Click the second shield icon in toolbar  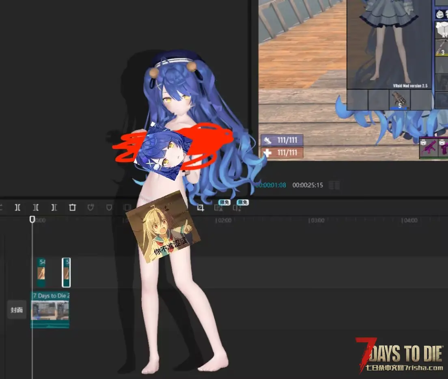point(109,208)
